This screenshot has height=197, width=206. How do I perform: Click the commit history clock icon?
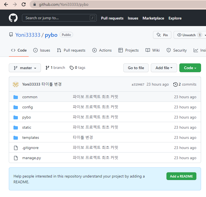[176, 85]
